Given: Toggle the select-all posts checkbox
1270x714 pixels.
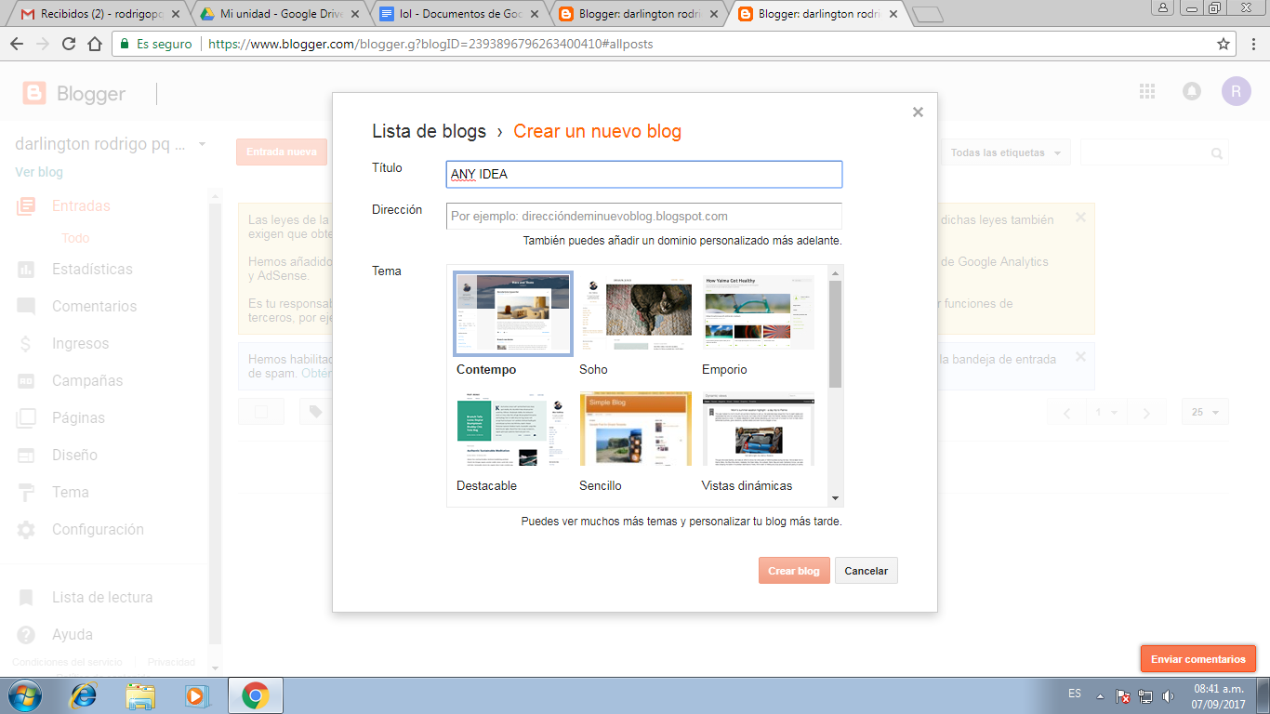Looking at the screenshot, I should coord(261,412).
